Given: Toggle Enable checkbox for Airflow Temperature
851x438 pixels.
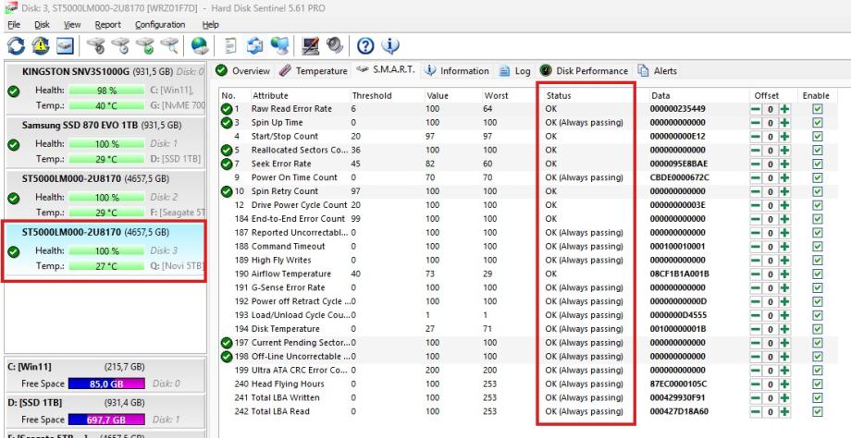Looking at the screenshot, I should coord(818,274).
